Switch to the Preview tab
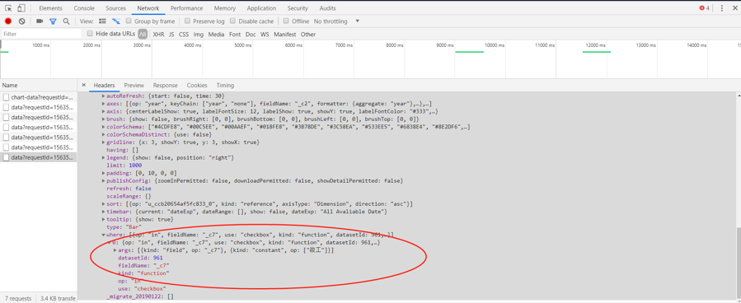This screenshot has width=741, height=303. 134,86
